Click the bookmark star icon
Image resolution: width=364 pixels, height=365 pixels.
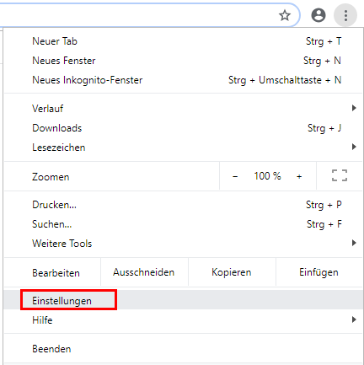(285, 15)
